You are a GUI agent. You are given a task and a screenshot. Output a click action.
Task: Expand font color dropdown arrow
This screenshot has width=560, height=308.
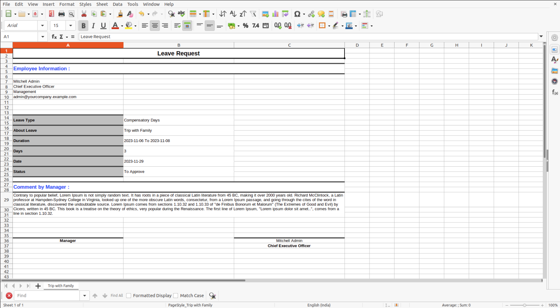click(x=122, y=26)
